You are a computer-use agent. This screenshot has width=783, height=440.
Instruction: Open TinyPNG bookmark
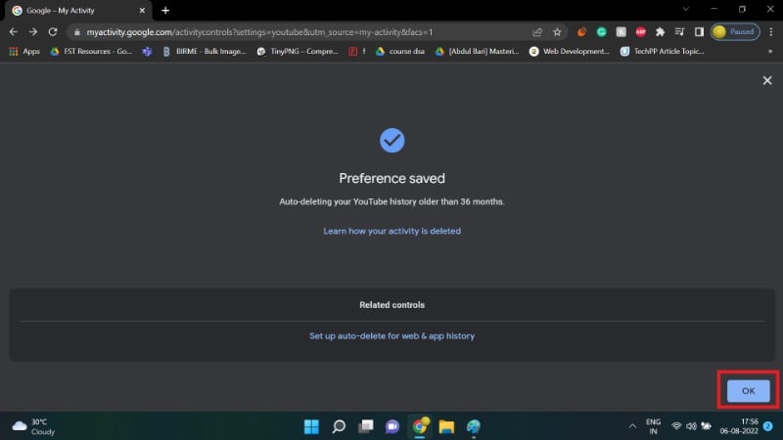pos(298,51)
